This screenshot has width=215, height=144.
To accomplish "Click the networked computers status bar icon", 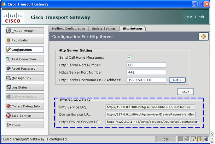I will point(206,139).
